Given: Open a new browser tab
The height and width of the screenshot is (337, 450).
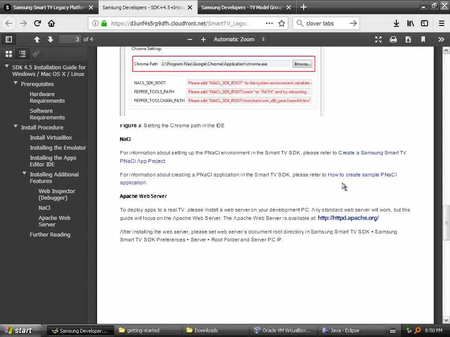Looking at the screenshot, I should (x=304, y=7).
